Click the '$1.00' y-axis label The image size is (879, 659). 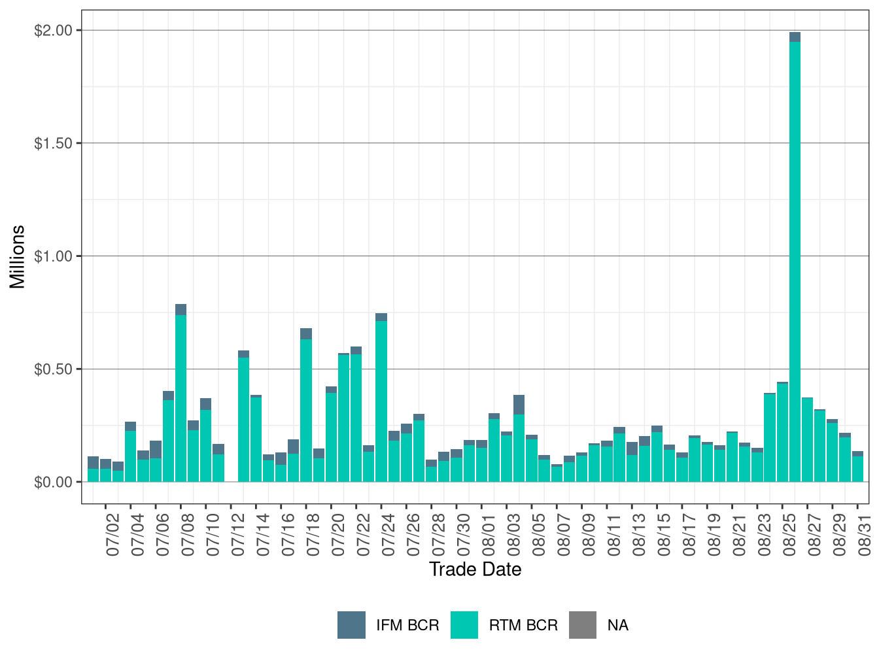click(x=54, y=256)
